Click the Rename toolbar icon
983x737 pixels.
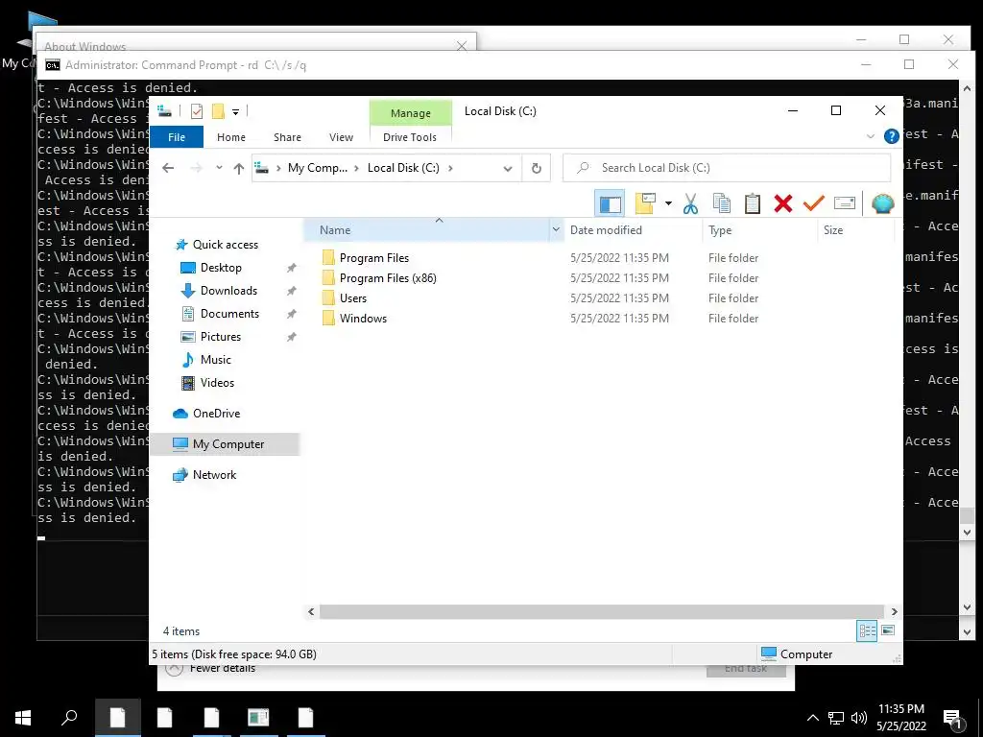pos(845,203)
